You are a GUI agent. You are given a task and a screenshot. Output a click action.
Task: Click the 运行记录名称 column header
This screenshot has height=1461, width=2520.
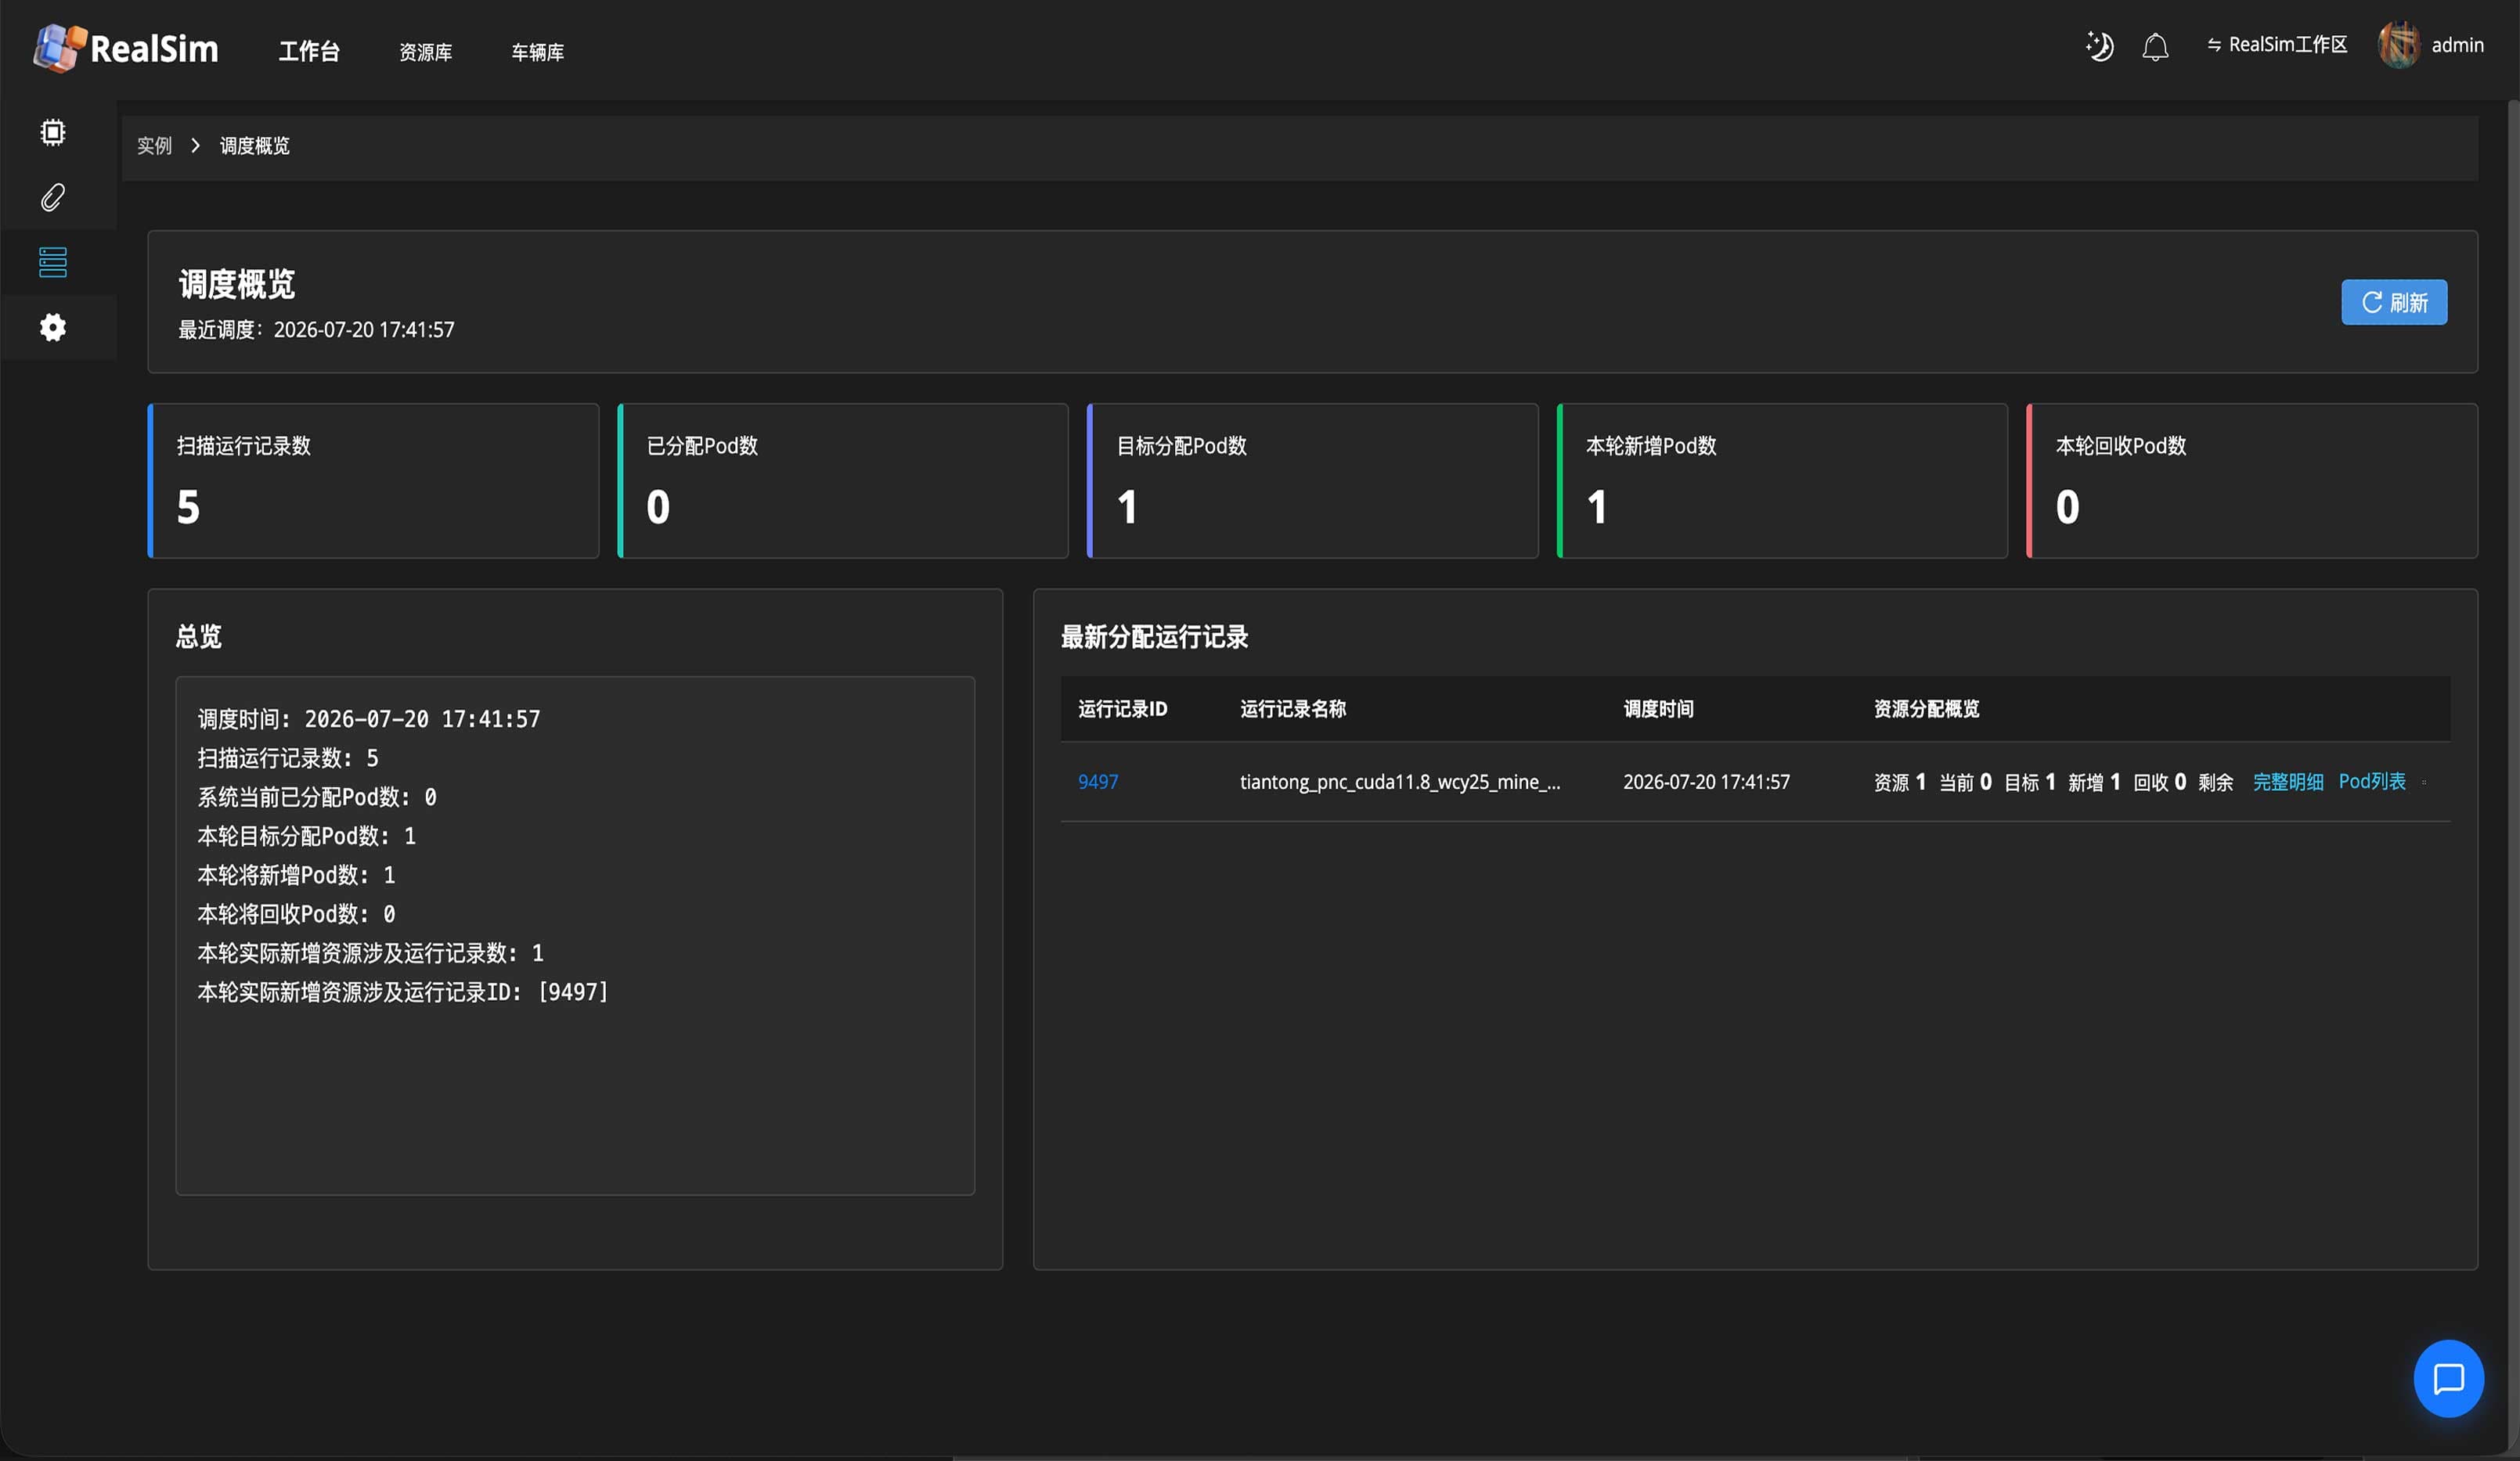(x=1293, y=708)
